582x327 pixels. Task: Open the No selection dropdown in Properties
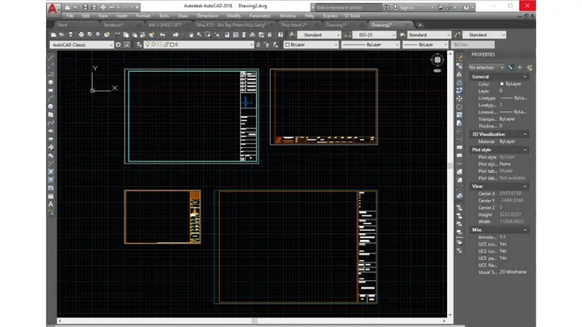pos(486,68)
